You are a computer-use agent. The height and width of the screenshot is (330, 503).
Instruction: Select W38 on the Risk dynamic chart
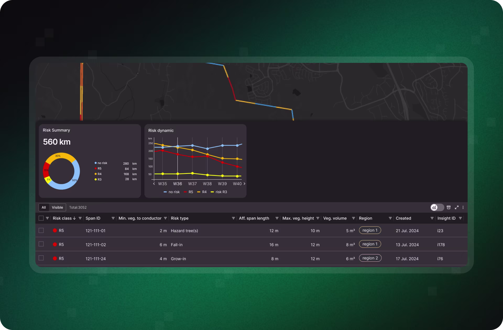(207, 184)
